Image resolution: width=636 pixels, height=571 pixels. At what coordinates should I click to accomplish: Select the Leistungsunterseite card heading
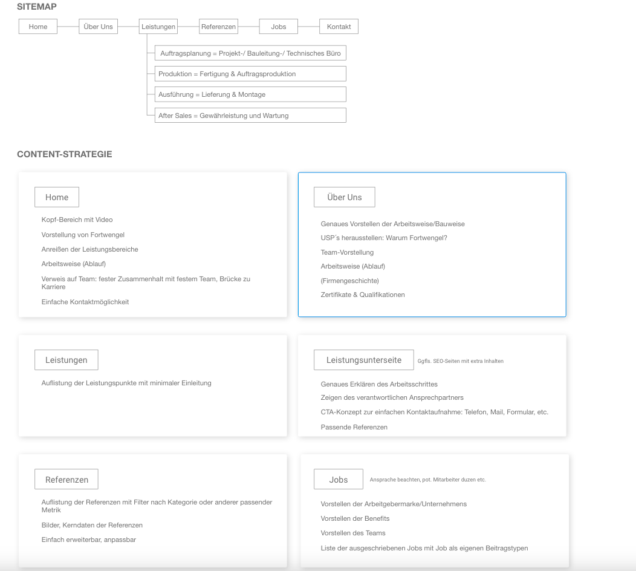click(x=363, y=360)
